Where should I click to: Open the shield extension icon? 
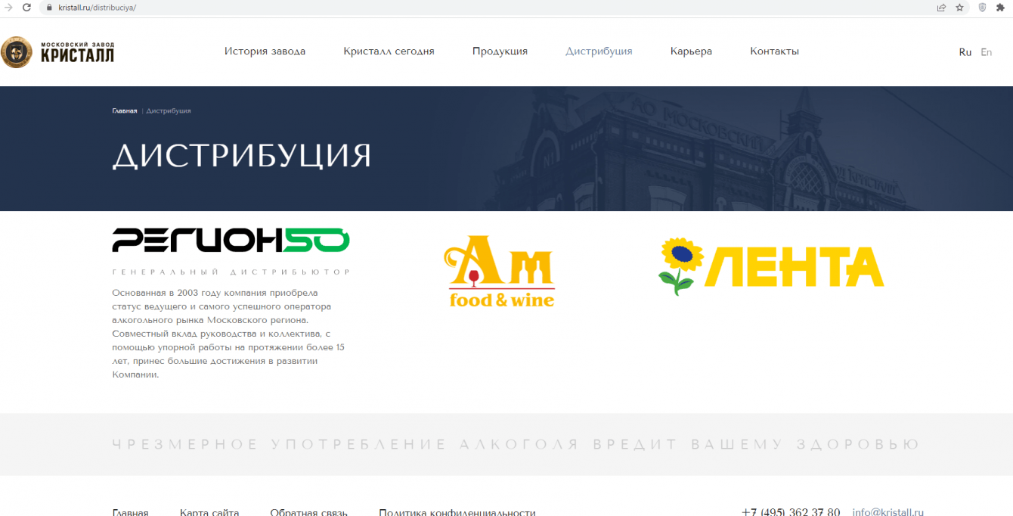[x=982, y=8]
